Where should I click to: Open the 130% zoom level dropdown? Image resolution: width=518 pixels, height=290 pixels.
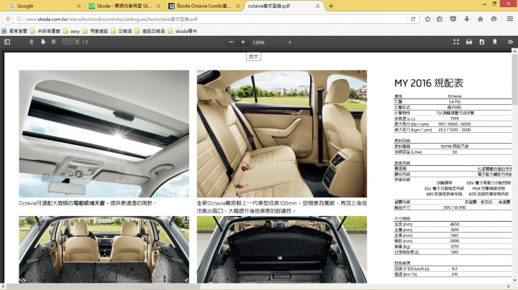pos(271,42)
